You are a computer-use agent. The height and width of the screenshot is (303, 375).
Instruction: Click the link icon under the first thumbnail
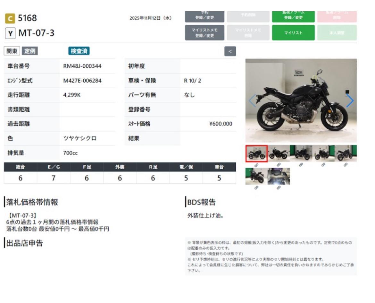click(256, 165)
